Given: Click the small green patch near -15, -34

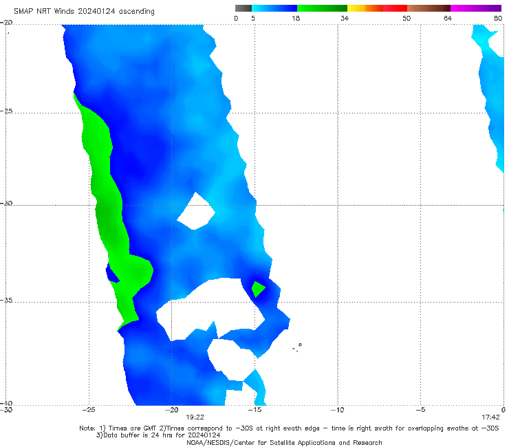Looking at the screenshot, I should pos(258,289).
